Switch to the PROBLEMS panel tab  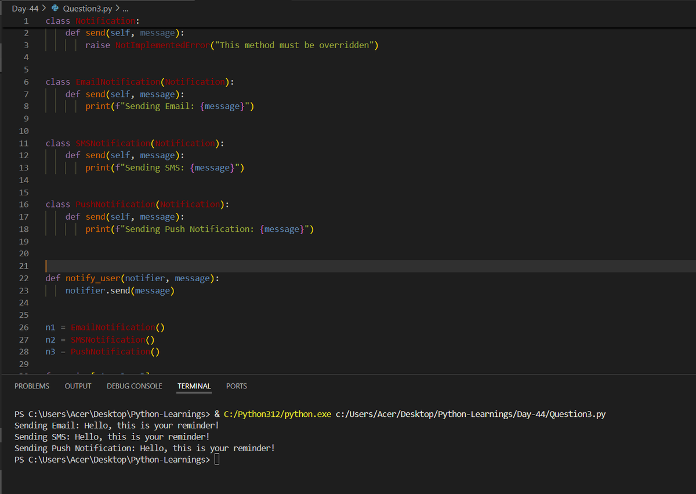pyautogui.click(x=32, y=386)
